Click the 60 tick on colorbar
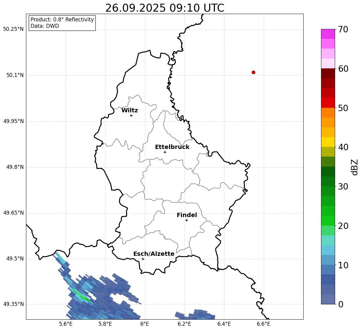The image size is (362, 330). tap(343, 69)
